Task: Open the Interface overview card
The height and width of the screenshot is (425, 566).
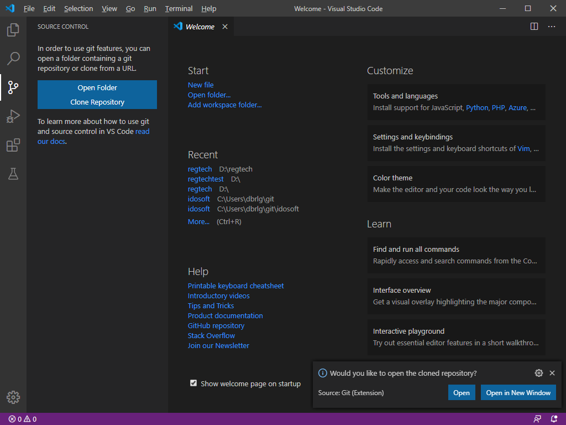Action: coord(456,296)
